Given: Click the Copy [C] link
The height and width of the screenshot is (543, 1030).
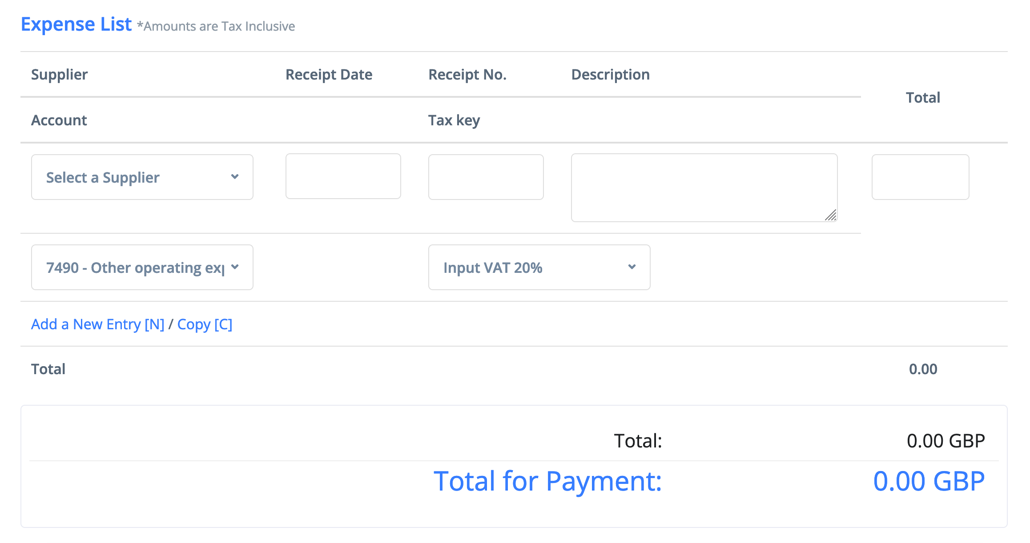Looking at the screenshot, I should coord(205,324).
